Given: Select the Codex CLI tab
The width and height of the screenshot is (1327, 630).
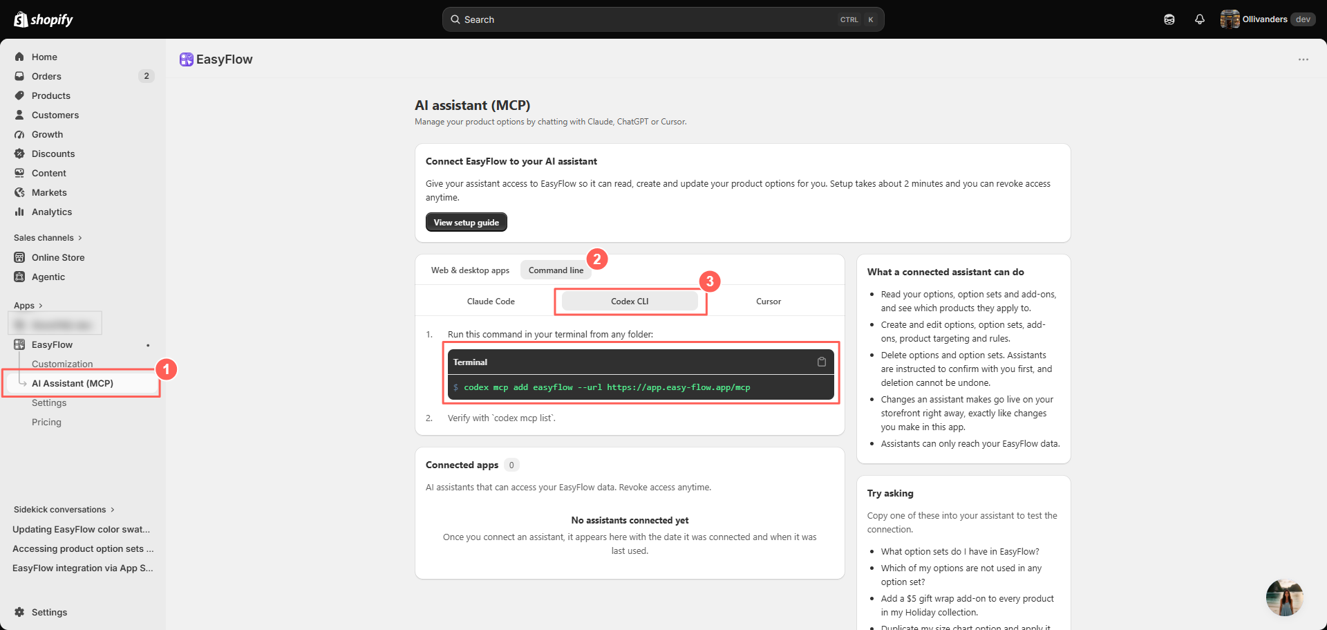Looking at the screenshot, I should point(630,302).
